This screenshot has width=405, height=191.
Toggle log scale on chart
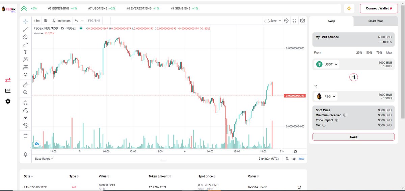point(294,159)
